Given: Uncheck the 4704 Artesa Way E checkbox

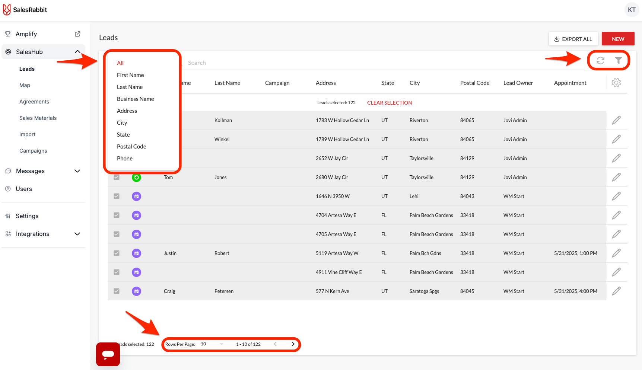Looking at the screenshot, I should [x=117, y=215].
